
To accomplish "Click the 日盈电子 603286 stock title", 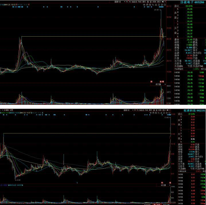I will [x=190, y=2].
